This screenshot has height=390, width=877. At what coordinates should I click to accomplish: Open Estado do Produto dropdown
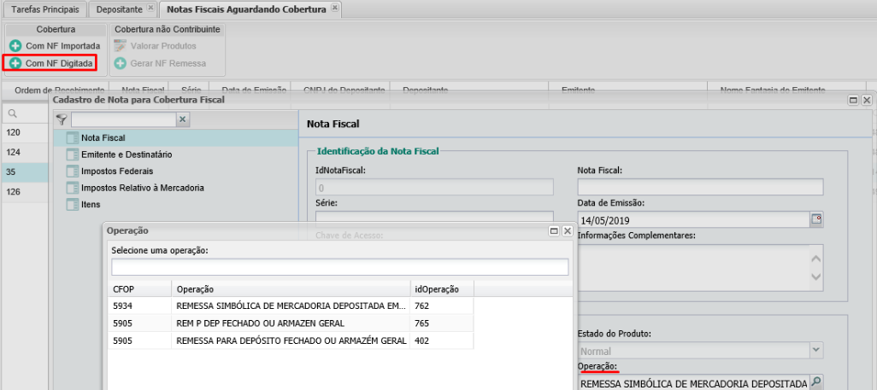pos(816,351)
